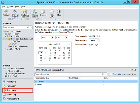Viewport: 140px width, 103px height.
Task: Open the Action menu
Action: [x=10, y=6]
